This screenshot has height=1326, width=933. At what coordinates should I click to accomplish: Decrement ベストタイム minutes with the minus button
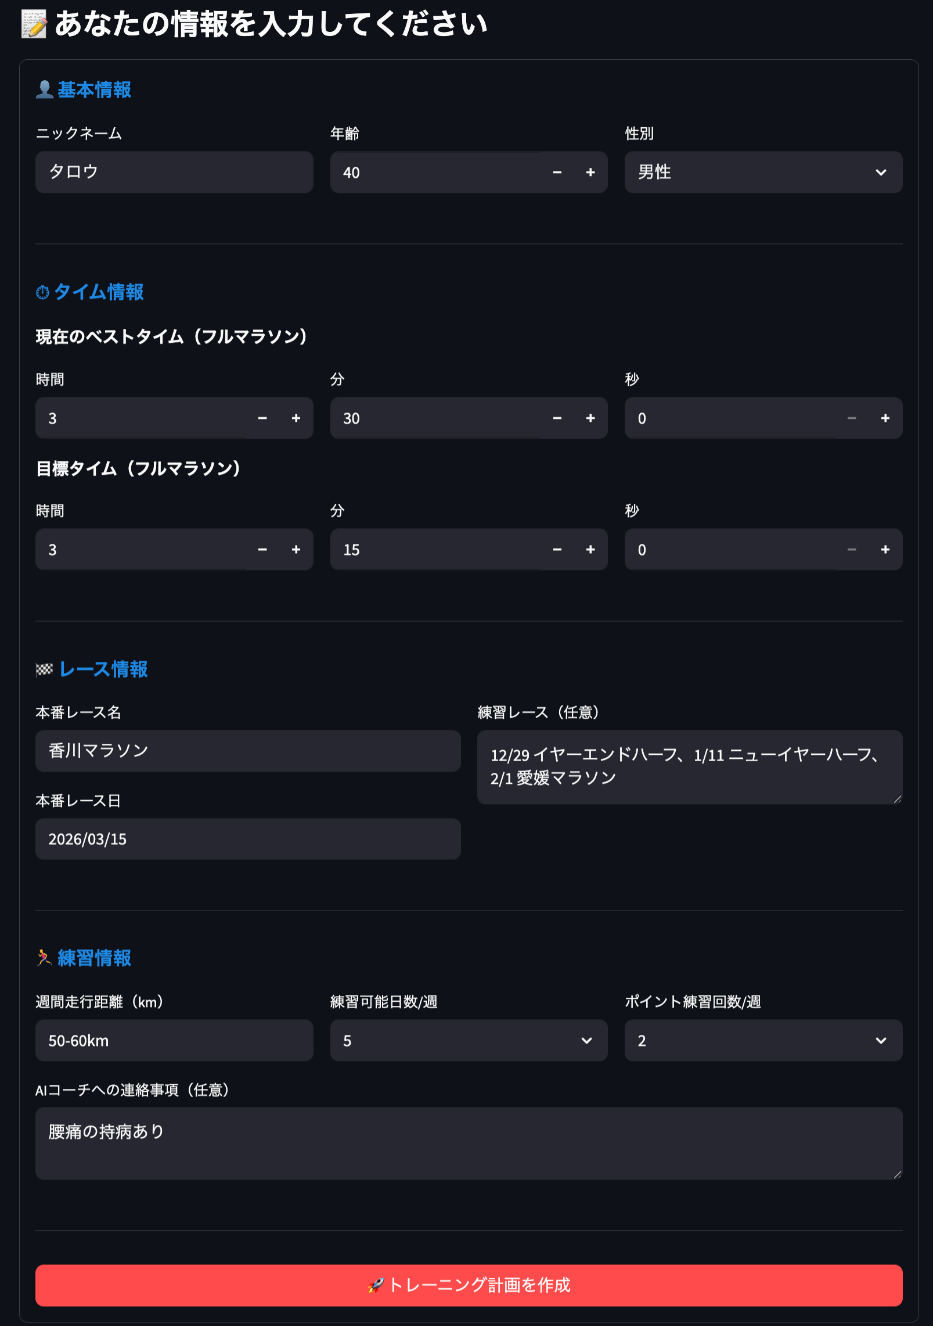(557, 418)
